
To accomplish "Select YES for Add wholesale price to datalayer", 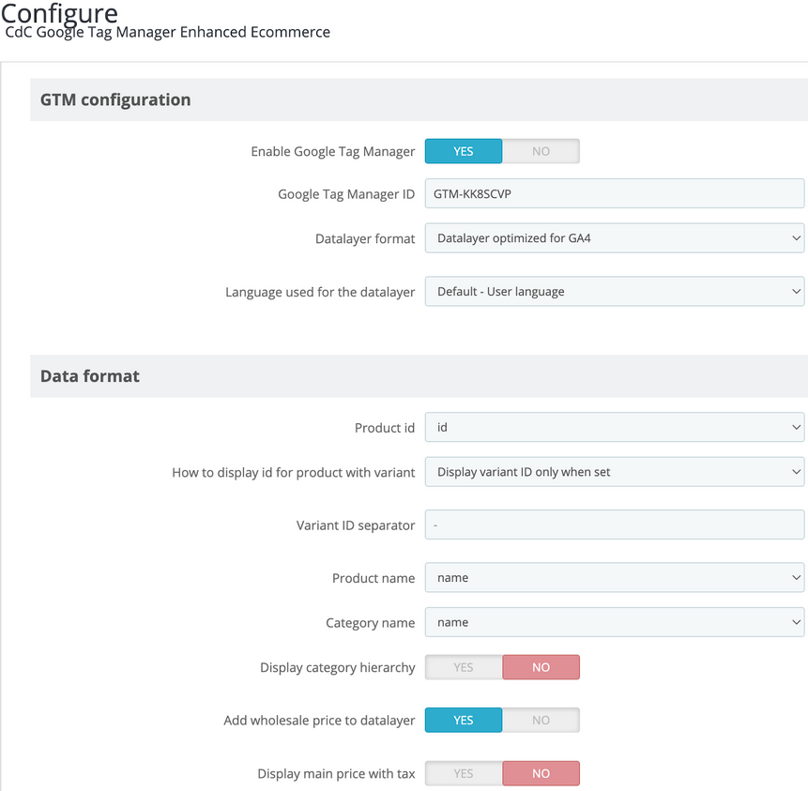I will click(x=464, y=721).
